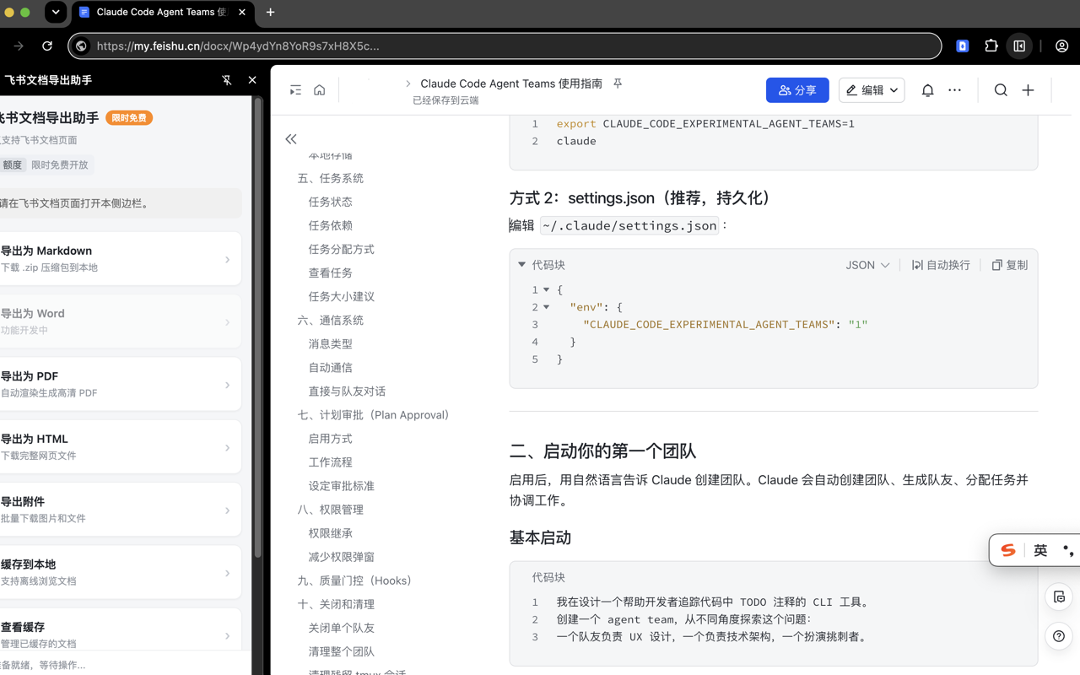Open the 编辑 mode dropdown
Image resolution: width=1080 pixels, height=675 pixels.
coord(872,90)
